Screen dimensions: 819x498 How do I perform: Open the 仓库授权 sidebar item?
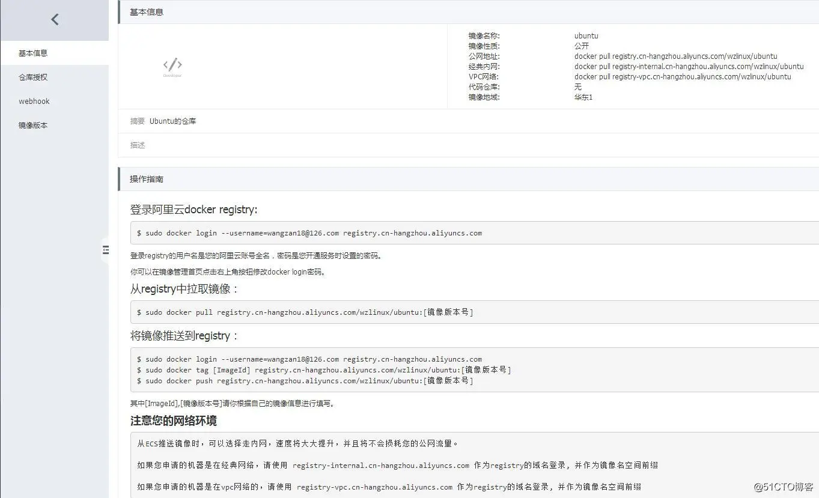click(x=54, y=77)
